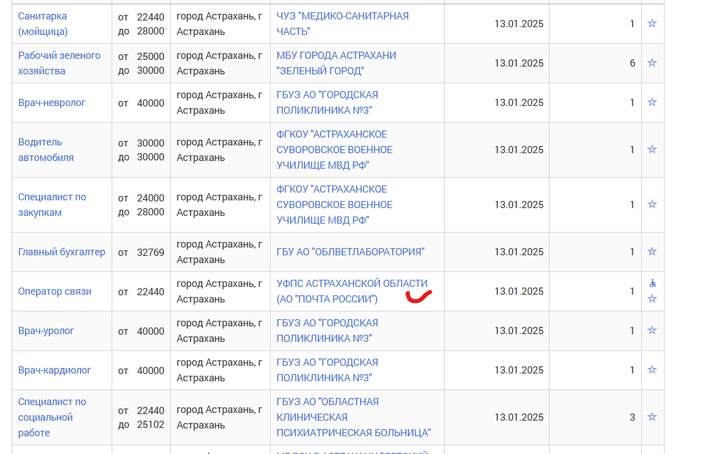Open ГБУЗ АО Областная клиническая психиатрическая больница link

pyautogui.click(x=354, y=417)
